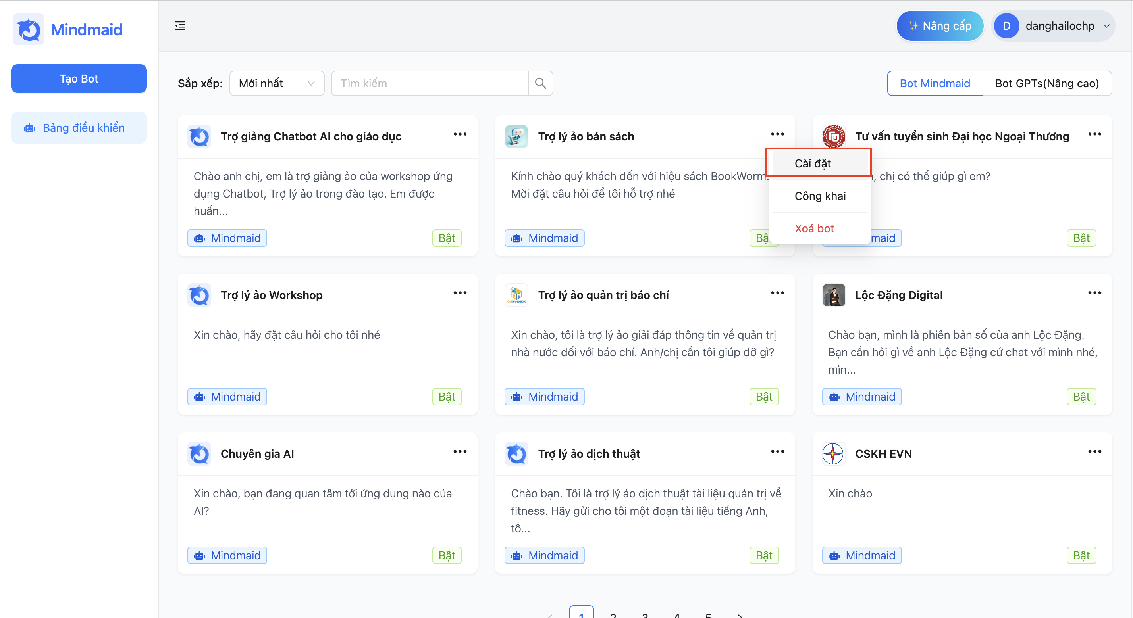Select Cài đặt from the context menu
The height and width of the screenshot is (618, 1133).
(x=812, y=163)
